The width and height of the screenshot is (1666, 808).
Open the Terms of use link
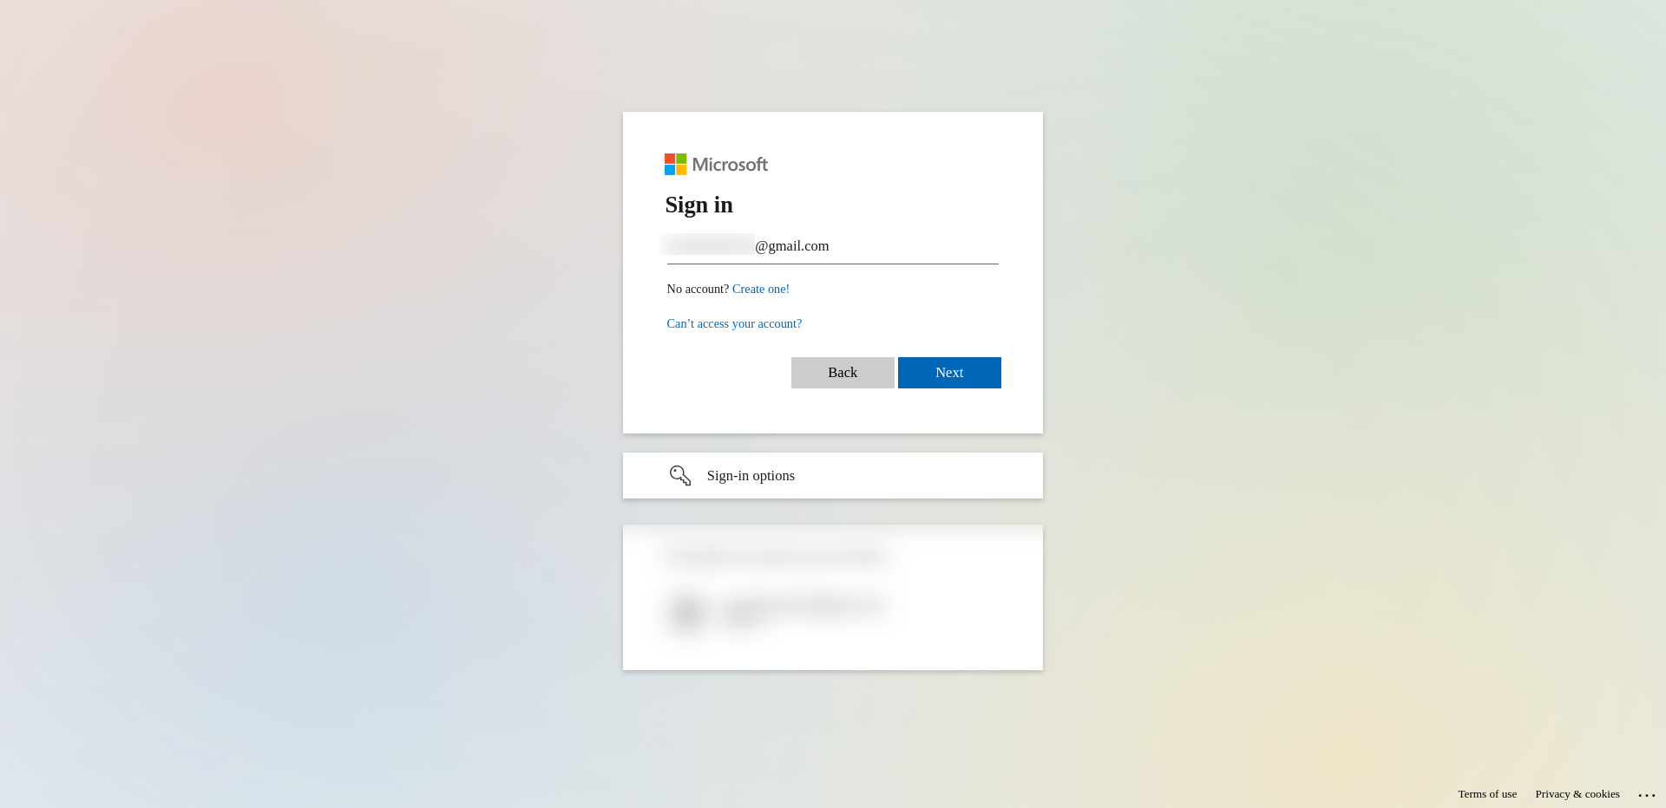1487,794
